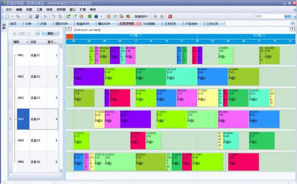Click the new document toolbar icon
Viewport: 297px width, 184px height.
(7, 16)
